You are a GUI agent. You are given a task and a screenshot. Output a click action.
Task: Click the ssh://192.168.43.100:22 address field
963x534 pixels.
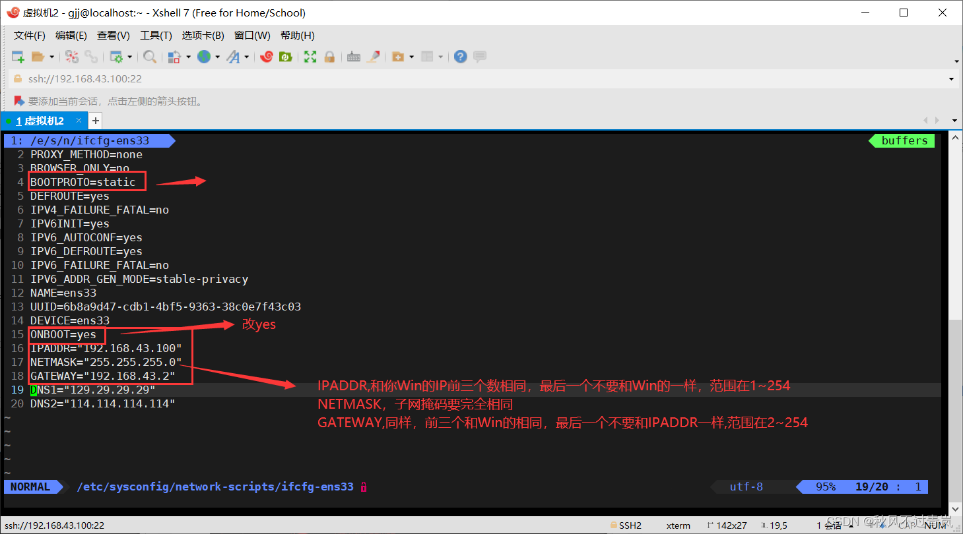pyautogui.click(x=478, y=79)
